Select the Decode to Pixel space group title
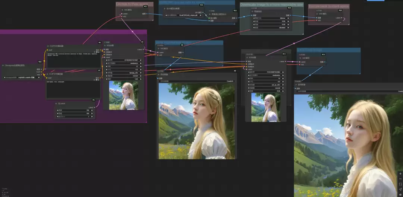The width and height of the screenshot is (403, 197). click(x=132, y=4)
